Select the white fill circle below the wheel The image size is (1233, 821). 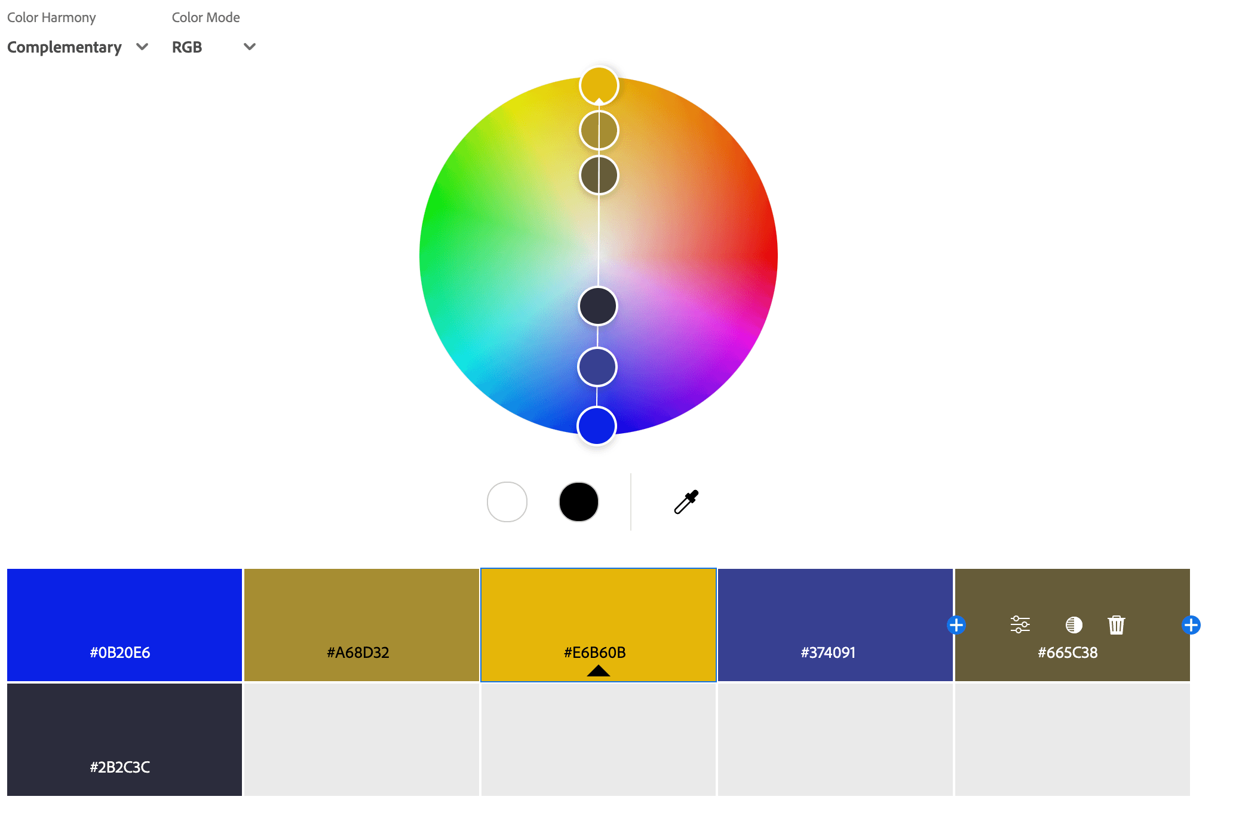click(x=507, y=502)
